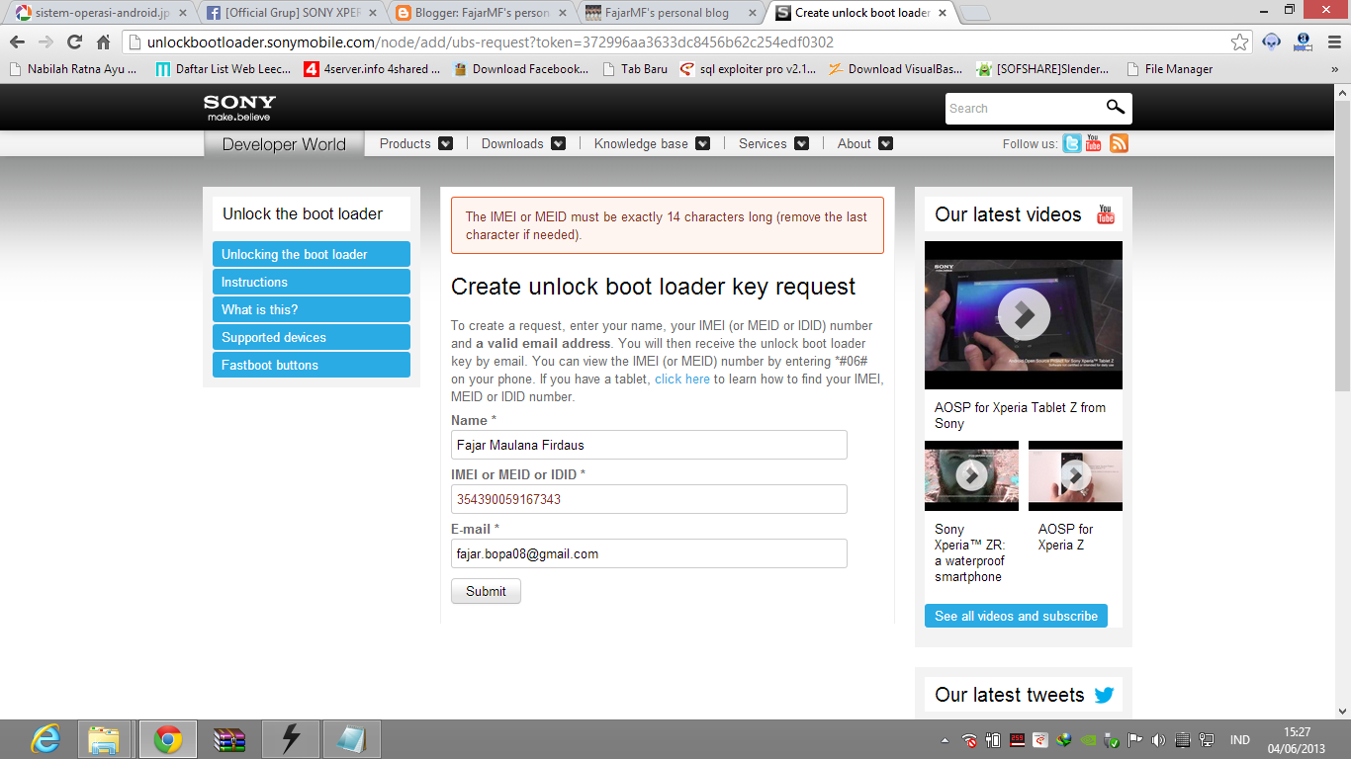Bookmark this page with the star icon
This screenshot has width=1351, height=759.
point(1239,42)
